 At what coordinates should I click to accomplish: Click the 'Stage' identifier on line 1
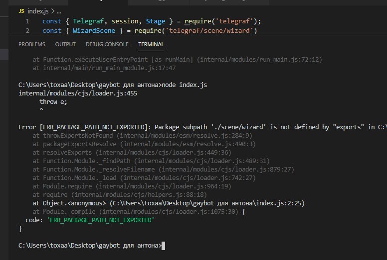click(156, 21)
